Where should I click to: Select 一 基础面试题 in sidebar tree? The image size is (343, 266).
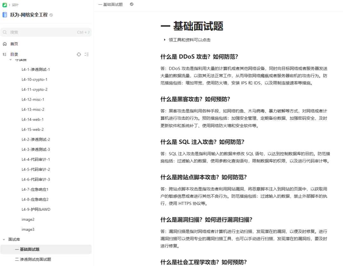pyautogui.click(x=46, y=249)
